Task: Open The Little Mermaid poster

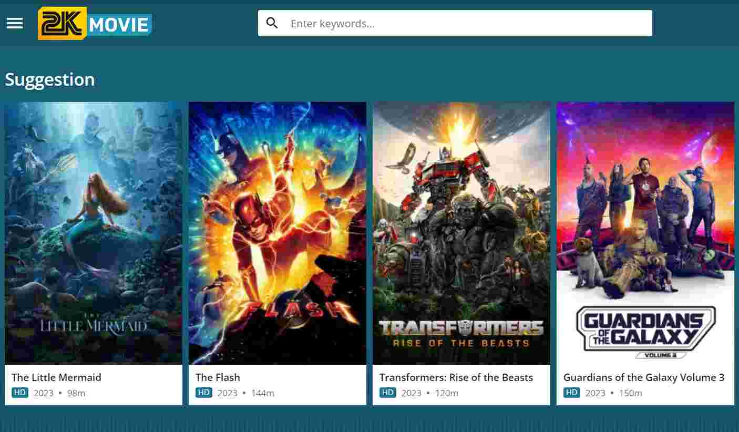Action: (x=94, y=233)
